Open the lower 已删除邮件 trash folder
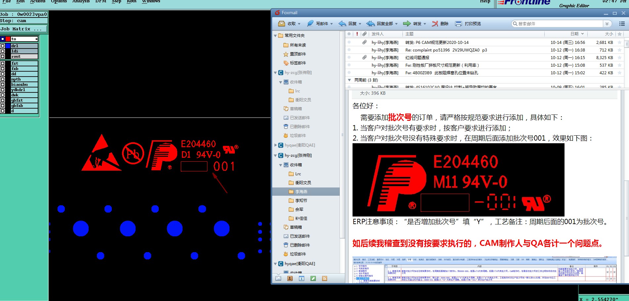The image size is (629, 301). [x=297, y=245]
